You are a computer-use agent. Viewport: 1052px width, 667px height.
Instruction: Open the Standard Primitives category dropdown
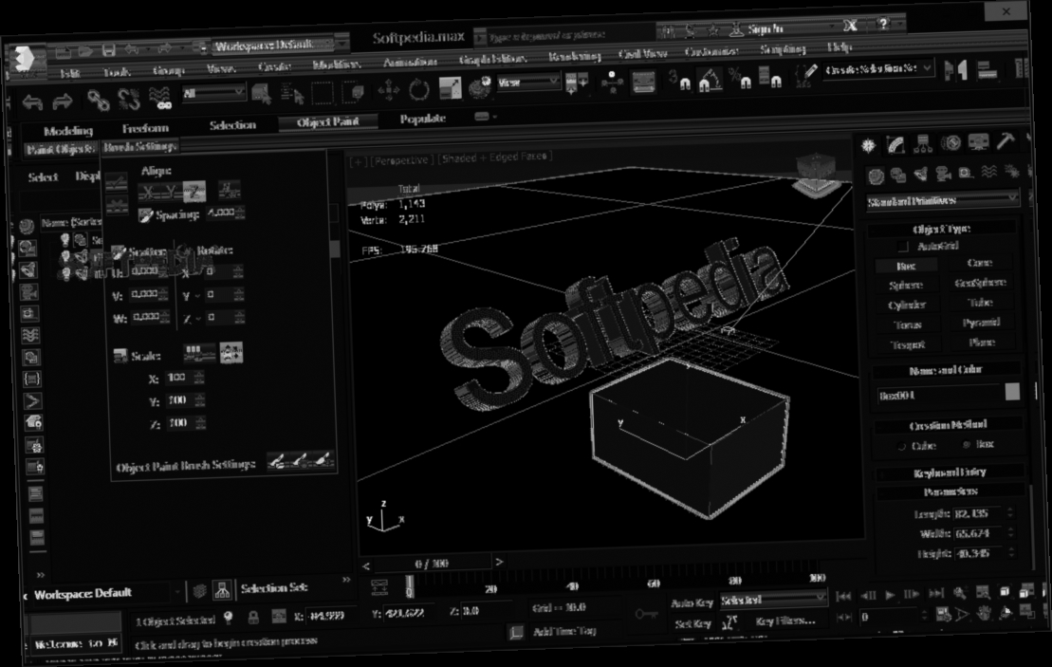tap(941, 200)
